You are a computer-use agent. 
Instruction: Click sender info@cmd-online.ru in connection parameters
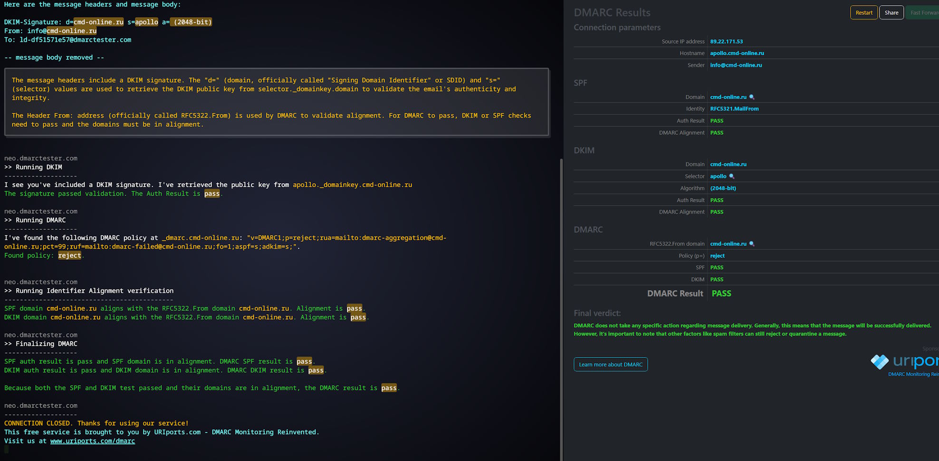[736, 65]
